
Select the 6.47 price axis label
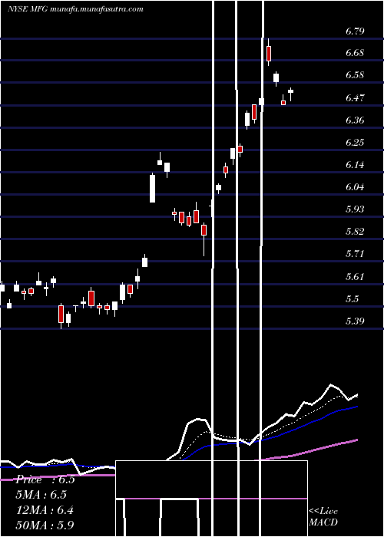tap(355, 98)
